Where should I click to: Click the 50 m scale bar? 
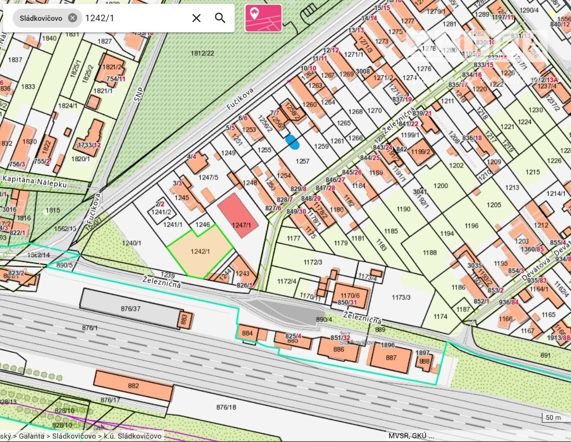pyautogui.click(x=553, y=418)
